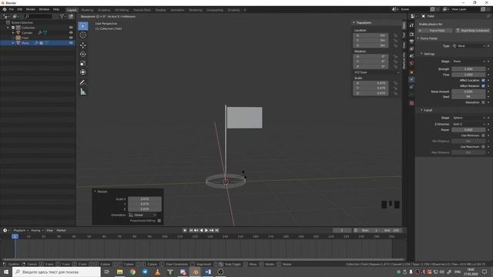Select the Scale tool
Image resolution: width=493 pixels, height=277 pixels.
tap(83, 63)
